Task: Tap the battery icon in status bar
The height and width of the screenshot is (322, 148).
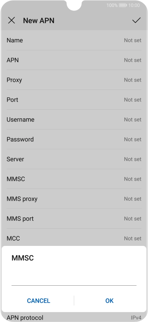Action: click(x=123, y=5)
